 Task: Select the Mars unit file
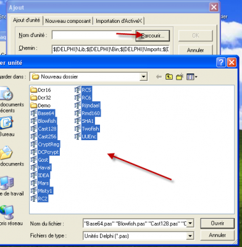pos(40,183)
